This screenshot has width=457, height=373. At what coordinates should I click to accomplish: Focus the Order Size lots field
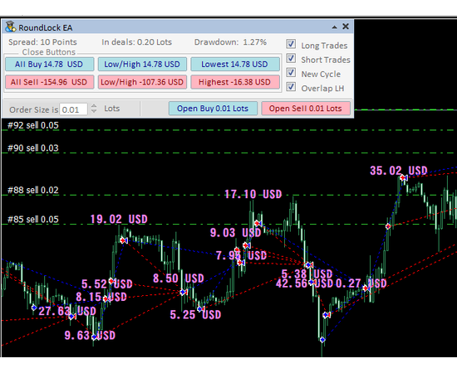pyautogui.click(x=73, y=109)
